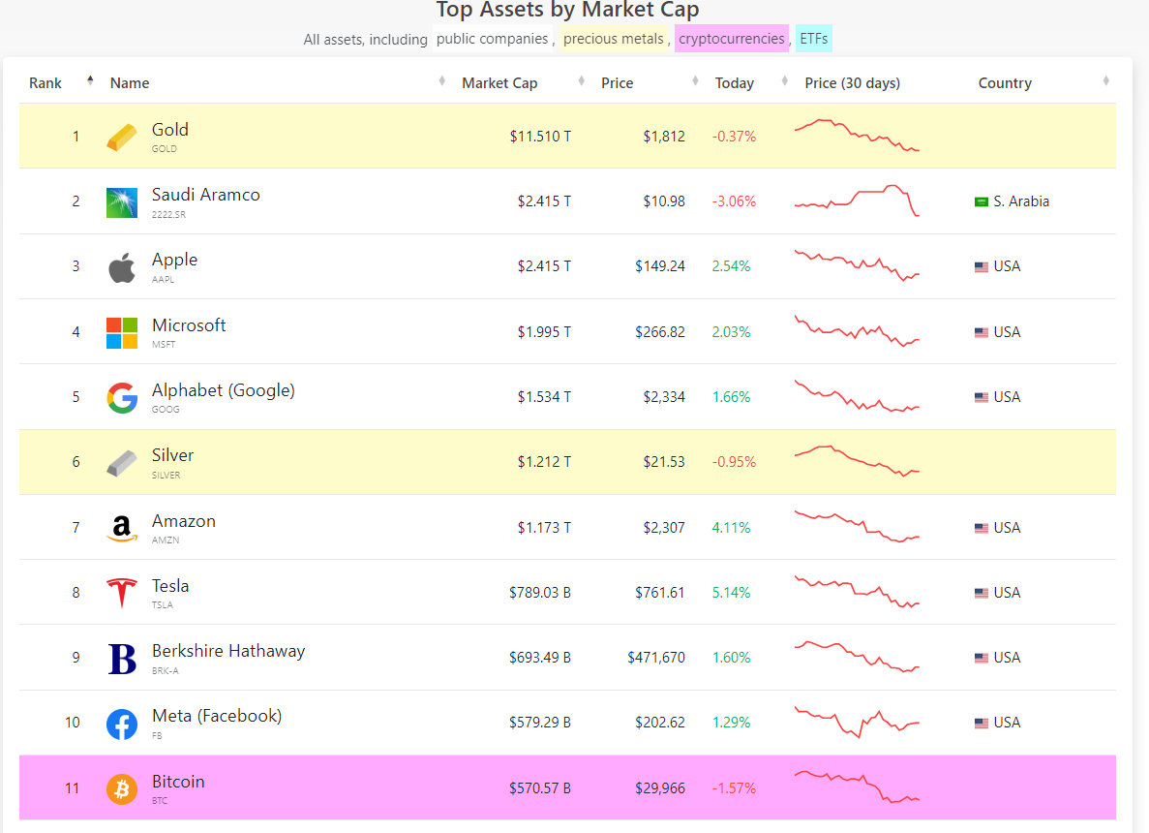Click the Saudi Aramco logo

coord(122,203)
